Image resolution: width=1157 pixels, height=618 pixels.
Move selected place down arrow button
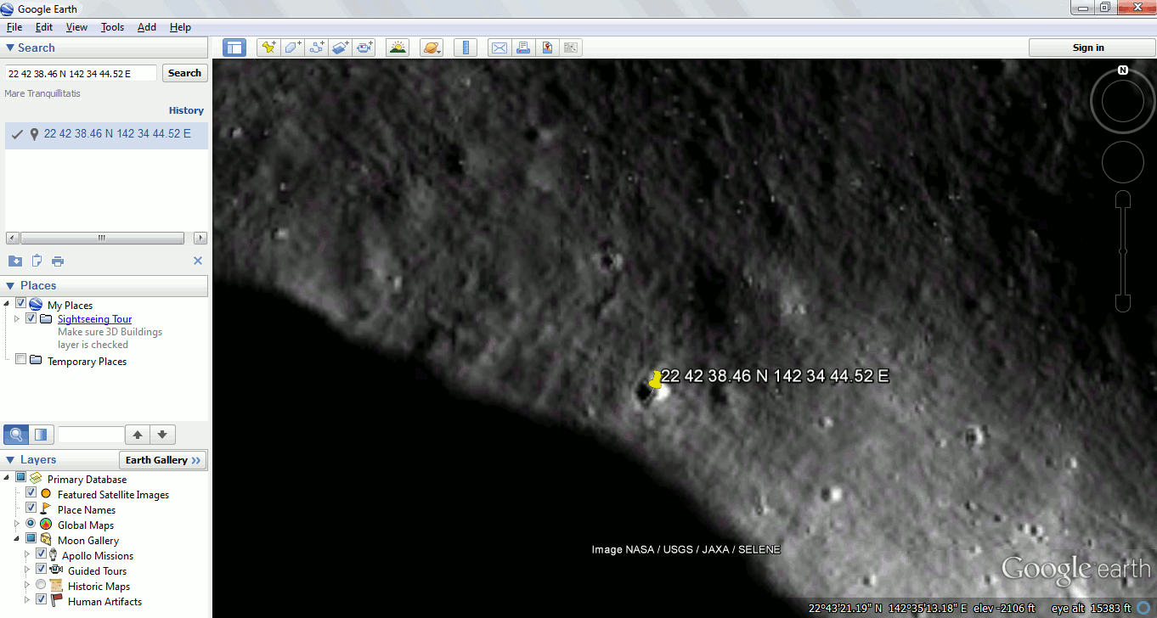pyautogui.click(x=162, y=435)
